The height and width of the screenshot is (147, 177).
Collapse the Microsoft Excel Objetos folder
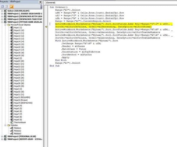pyautogui.click(x=5, y=25)
